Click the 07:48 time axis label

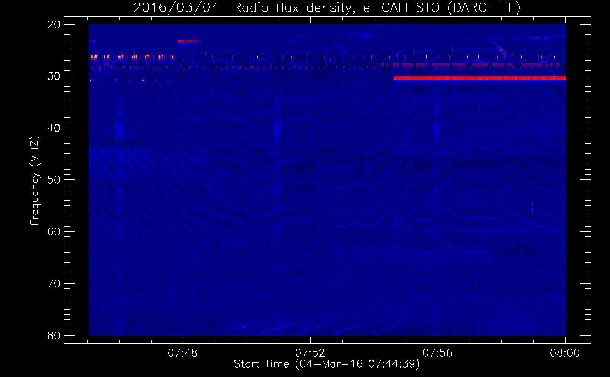point(183,353)
